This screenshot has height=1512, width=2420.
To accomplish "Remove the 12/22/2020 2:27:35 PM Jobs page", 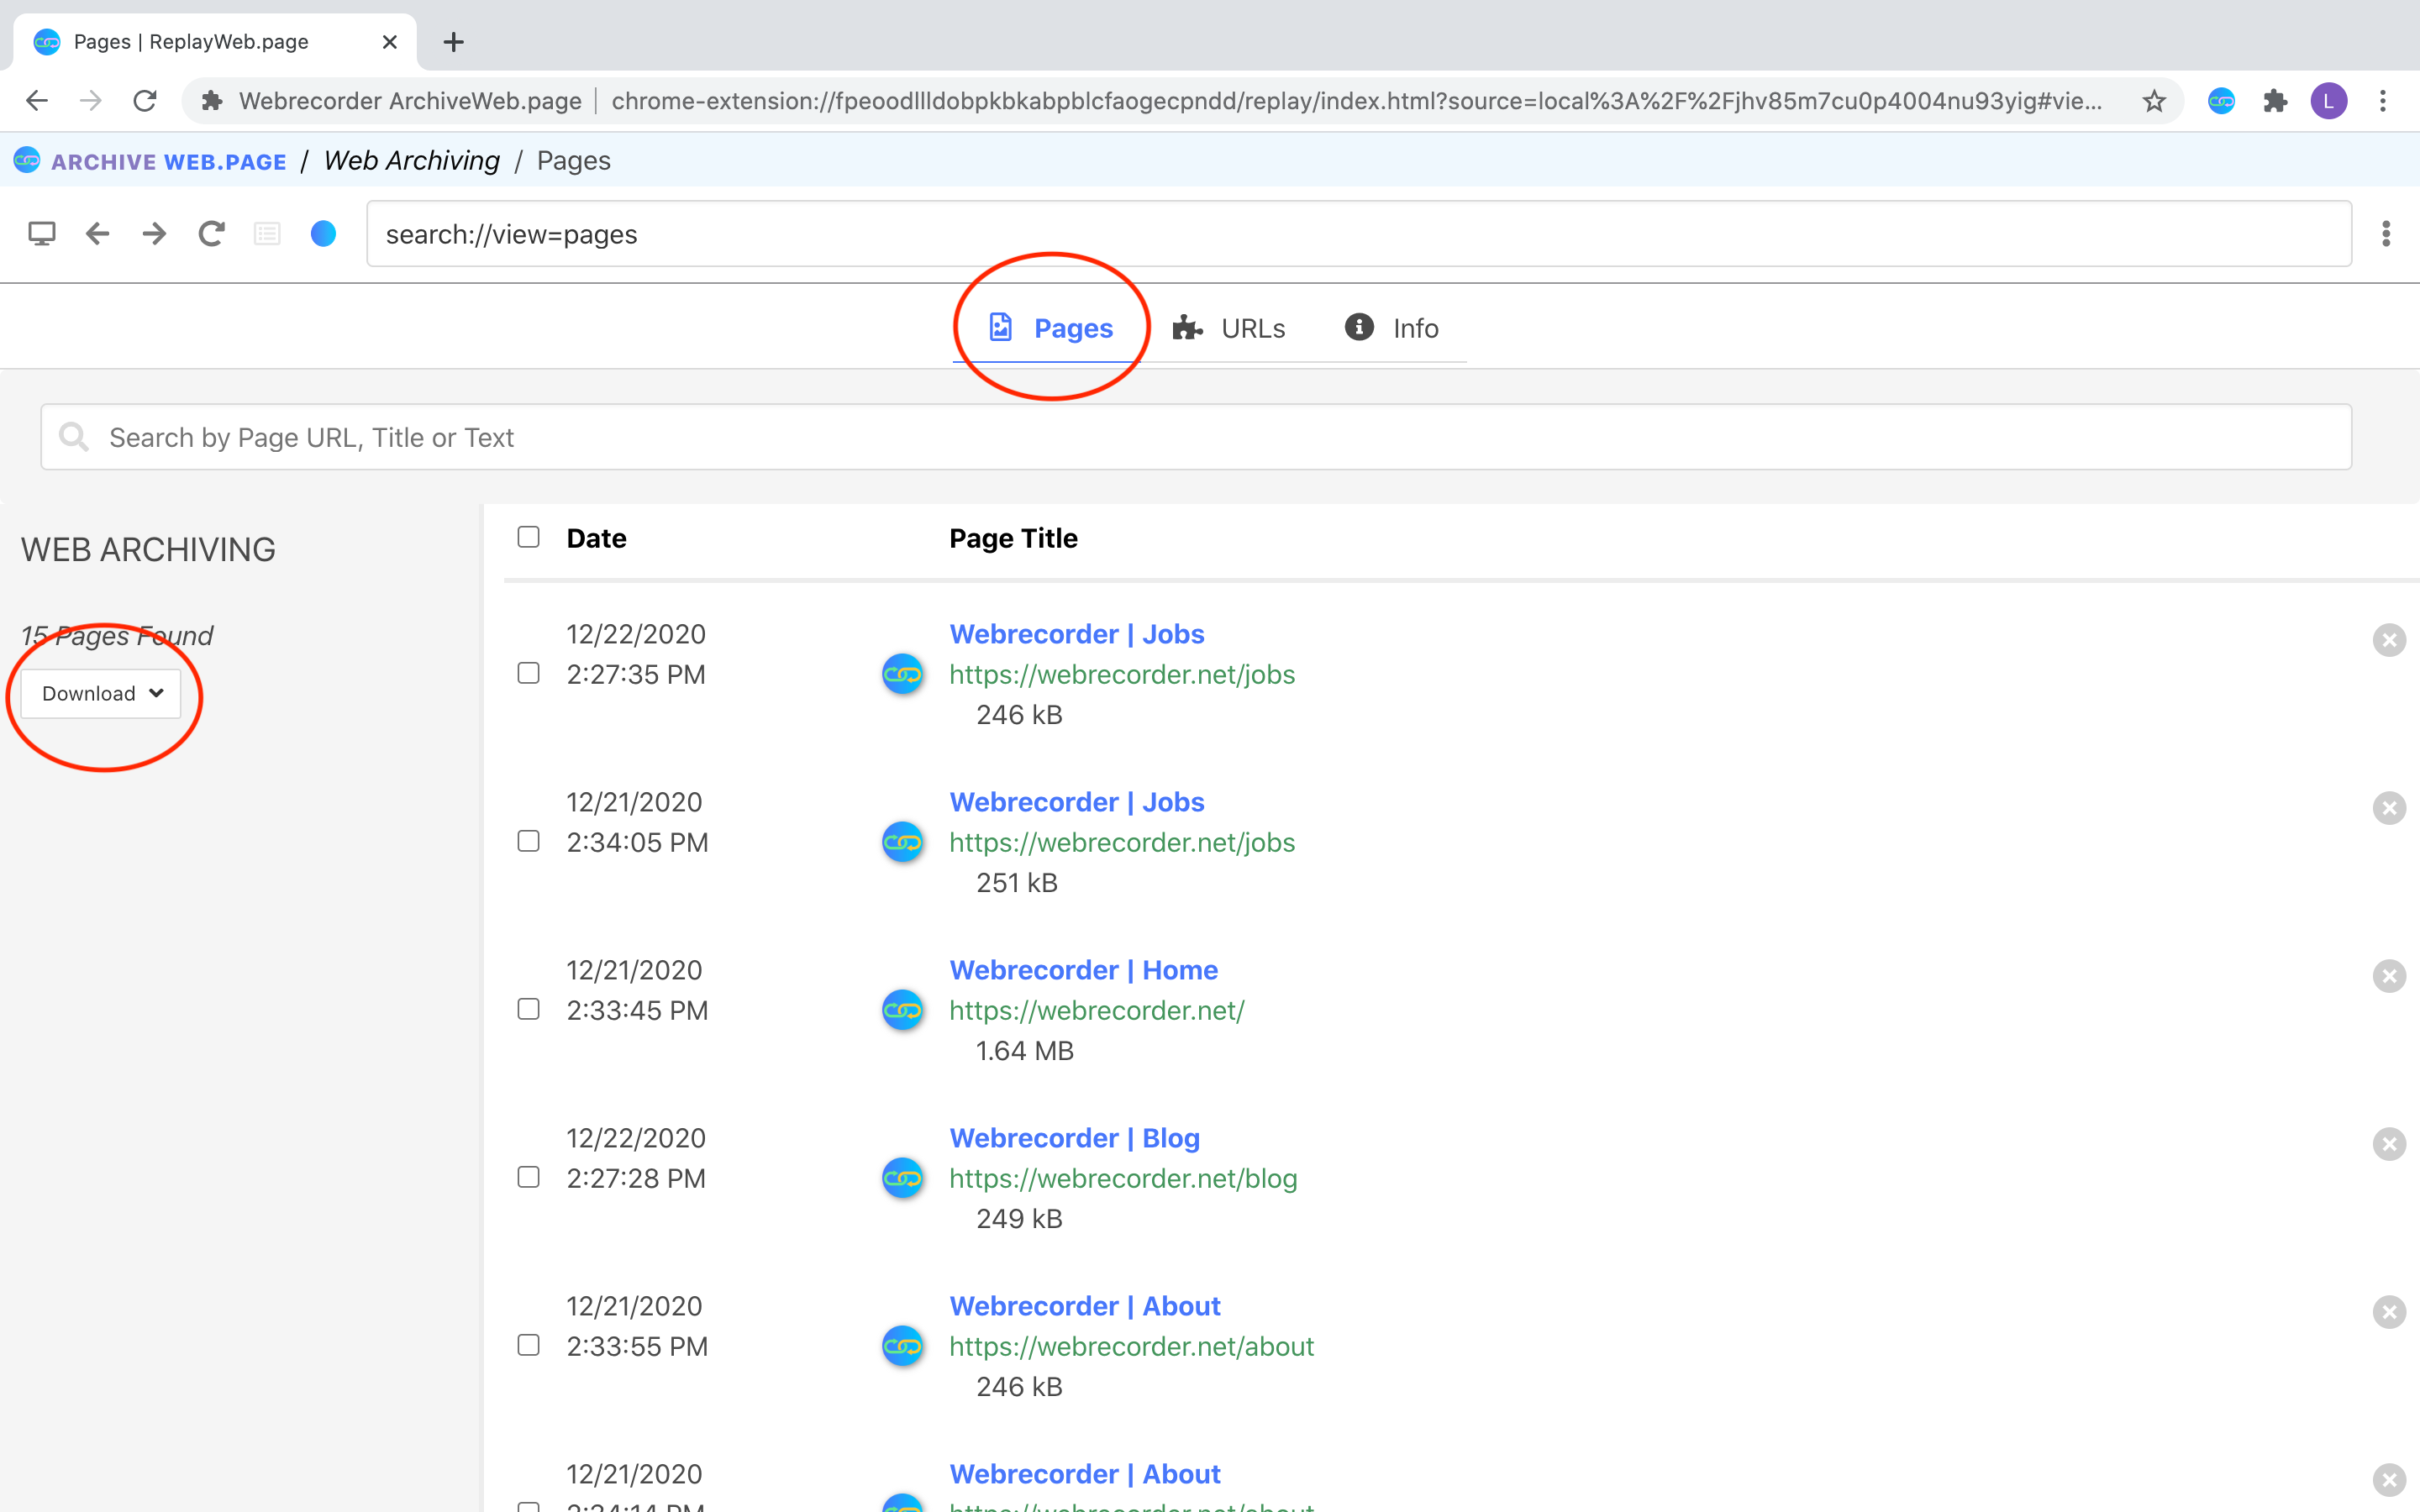I will (x=2389, y=640).
